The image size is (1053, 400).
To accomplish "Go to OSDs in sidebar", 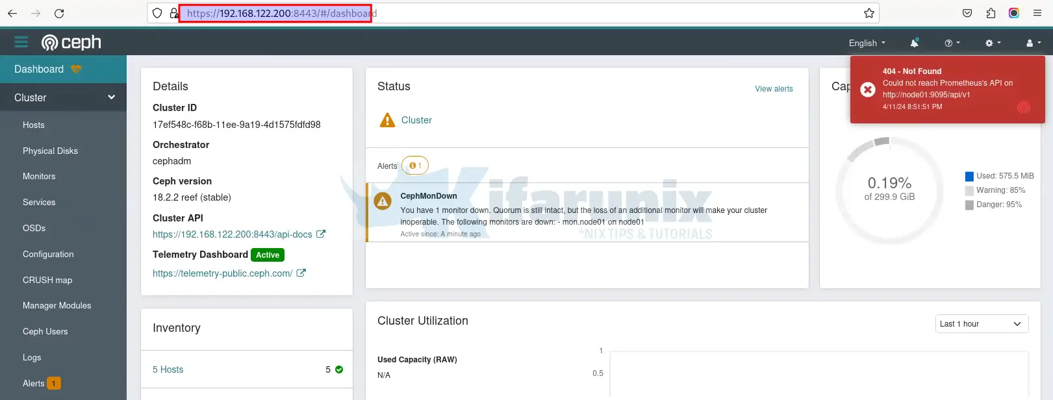I will (34, 228).
